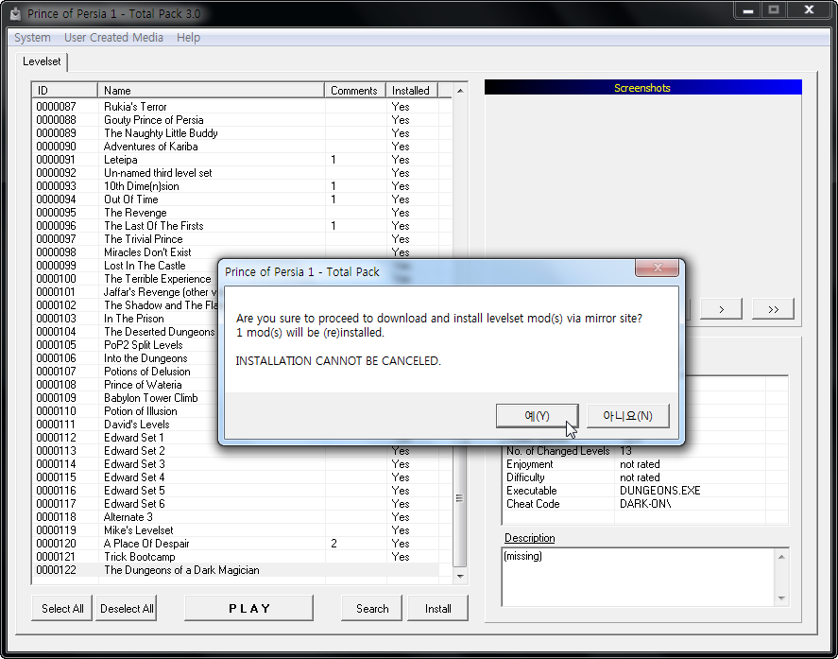Select the row 'Prince of Wateria'
The height and width of the screenshot is (659, 838).
126,385
